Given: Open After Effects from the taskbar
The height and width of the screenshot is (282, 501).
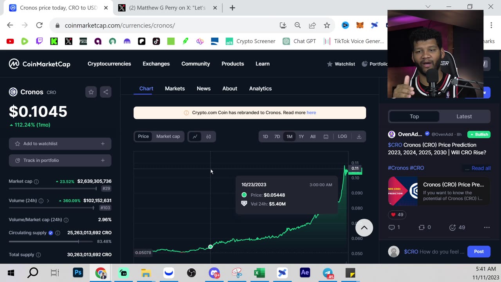Looking at the screenshot, I should click(x=305, y=273).
